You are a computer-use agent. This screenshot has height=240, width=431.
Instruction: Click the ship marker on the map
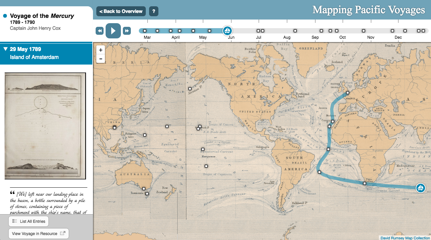tap(420, 188)
